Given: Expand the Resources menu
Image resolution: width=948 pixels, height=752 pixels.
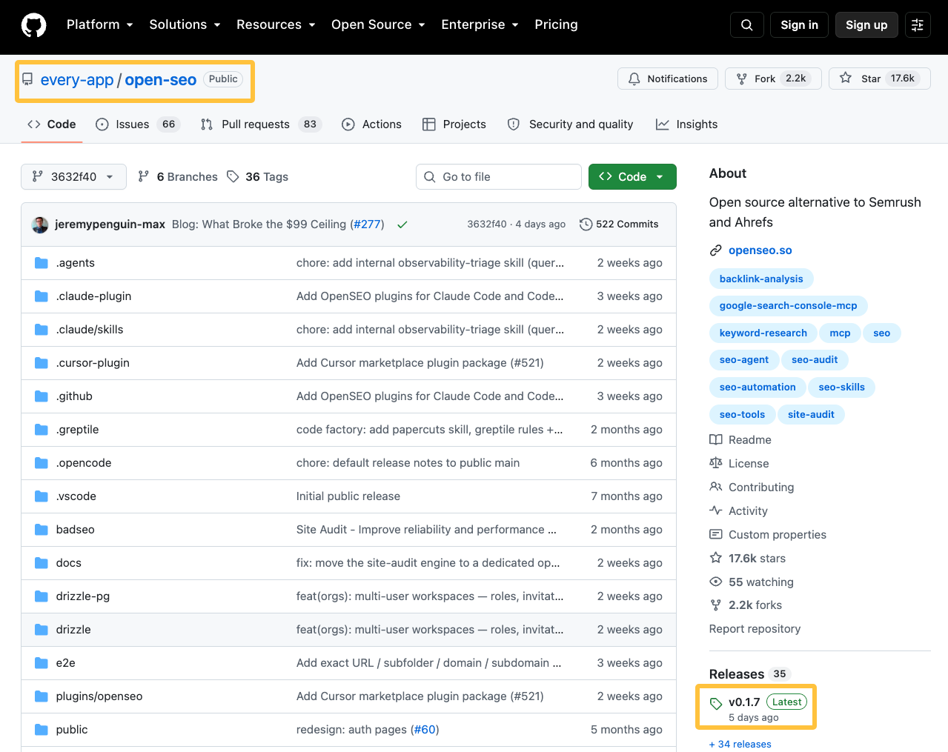Looking at the screenshot, I should [x=276, y=24].
